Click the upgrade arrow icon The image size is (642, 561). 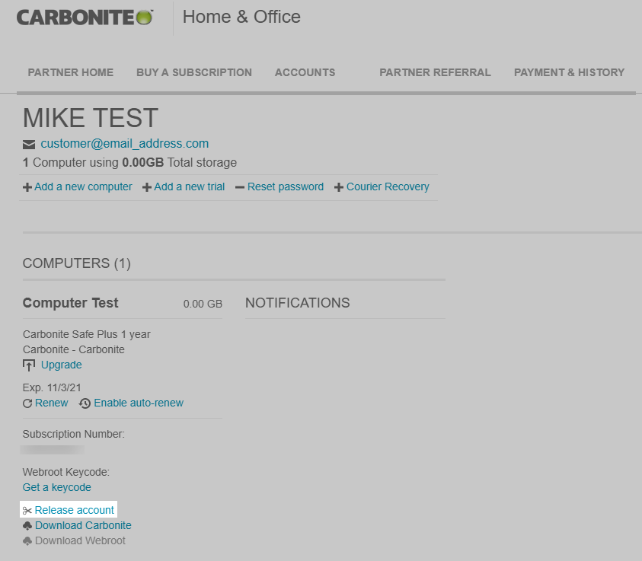click(29, 365)
